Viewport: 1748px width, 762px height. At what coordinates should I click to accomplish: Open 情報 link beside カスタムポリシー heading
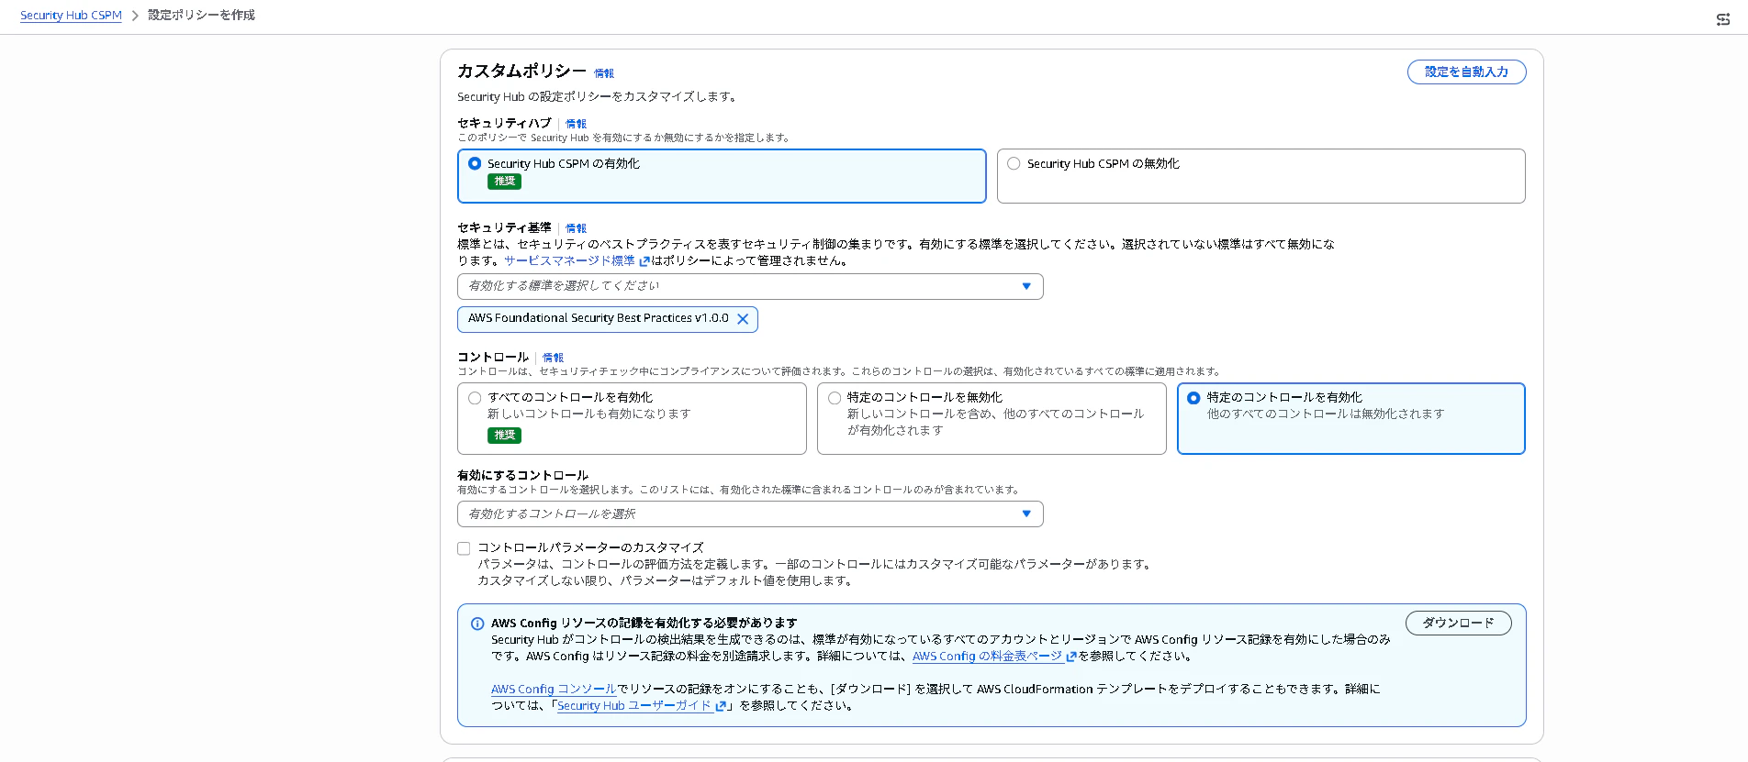[604, 73]
